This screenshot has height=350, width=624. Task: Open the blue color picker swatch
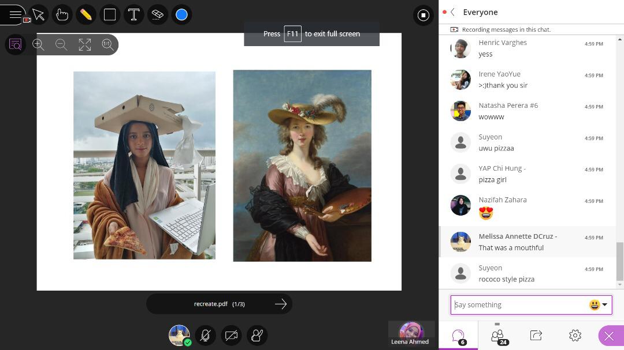tap(181, 15)
